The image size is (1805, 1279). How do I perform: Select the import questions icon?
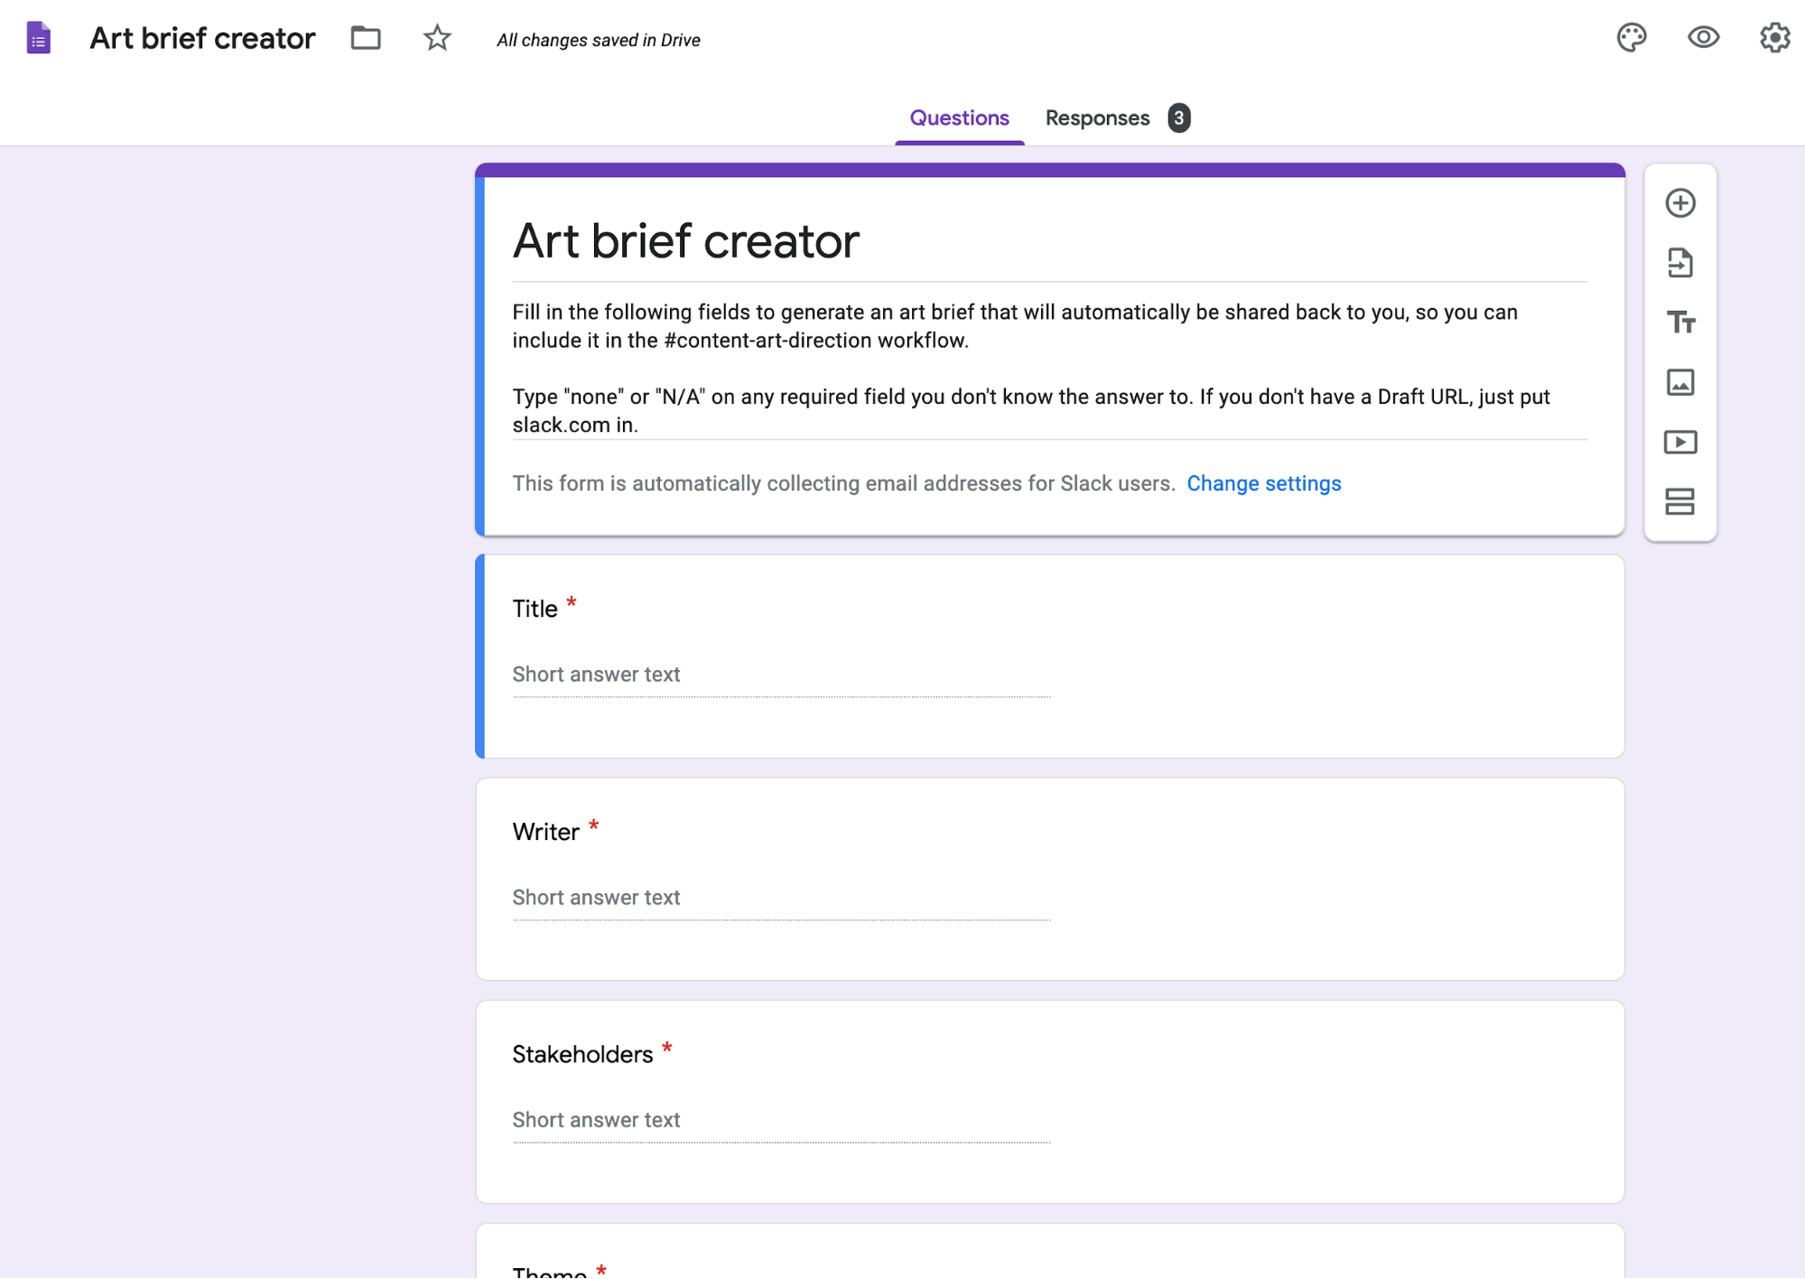click(1680, 263)
